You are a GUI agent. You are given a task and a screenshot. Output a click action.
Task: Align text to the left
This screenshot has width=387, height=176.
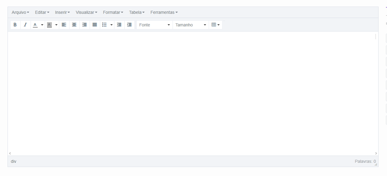click(64, 25)
